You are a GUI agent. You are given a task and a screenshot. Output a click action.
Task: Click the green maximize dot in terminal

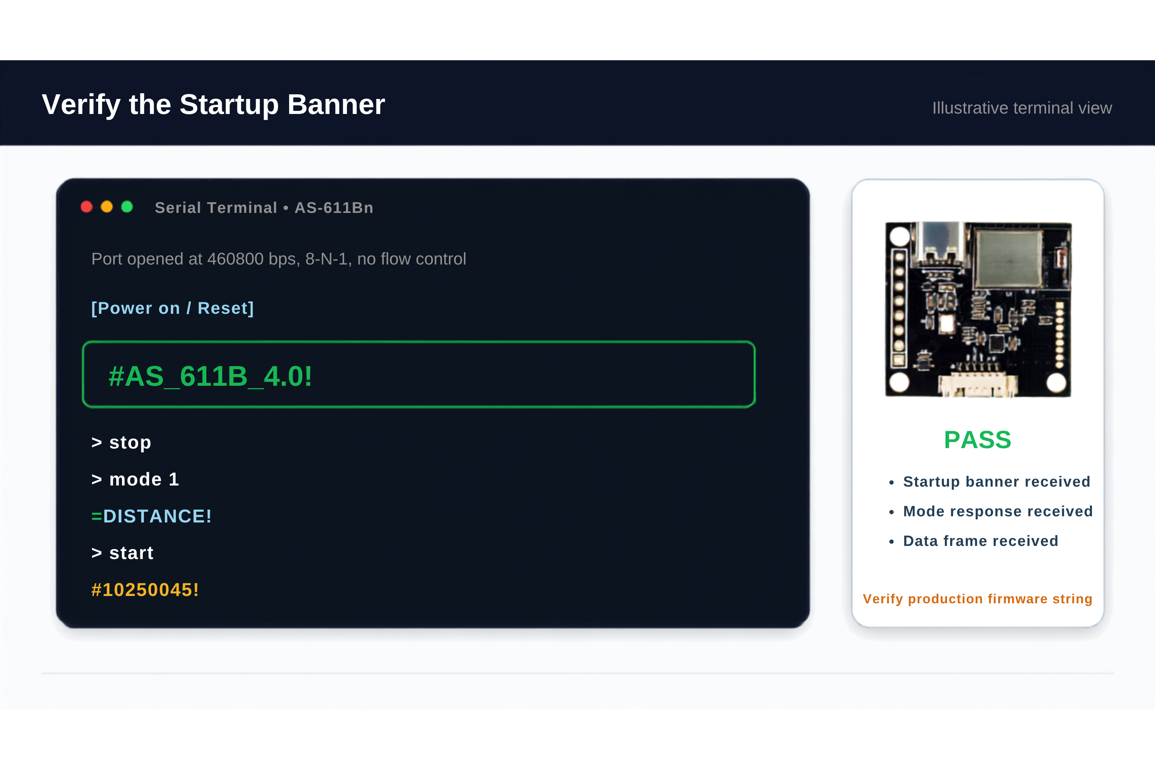pyautogui.click(x=127, y=207)
